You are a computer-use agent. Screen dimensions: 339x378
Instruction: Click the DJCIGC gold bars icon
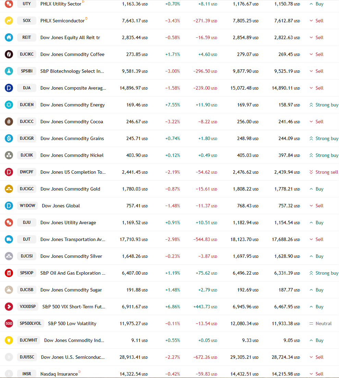tap(9, 189)
